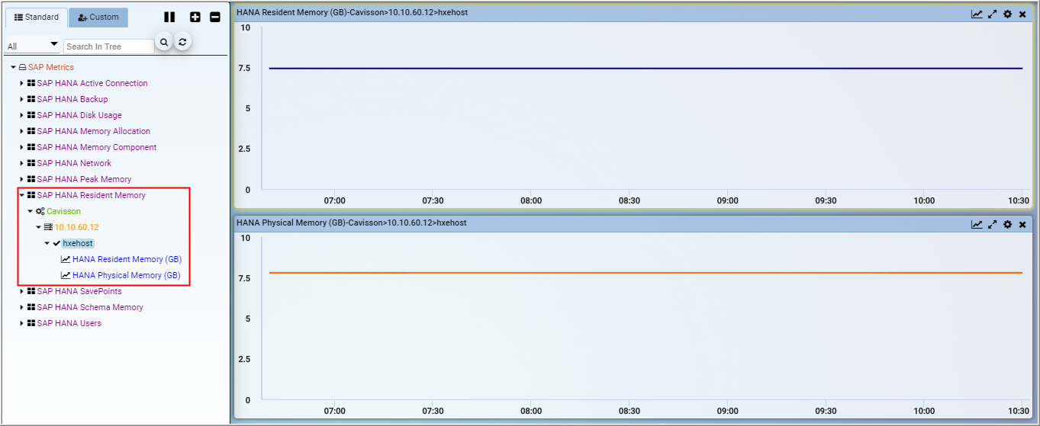Select SAP HANA Peak Memory label
The width and height of the screenshot is (1040, 426).
coord(84,179)
